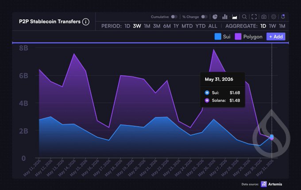Click the May 26, 2026 axis label
Image resolution: width=301 pixels, height=190 pixels.
coord(207,168)
